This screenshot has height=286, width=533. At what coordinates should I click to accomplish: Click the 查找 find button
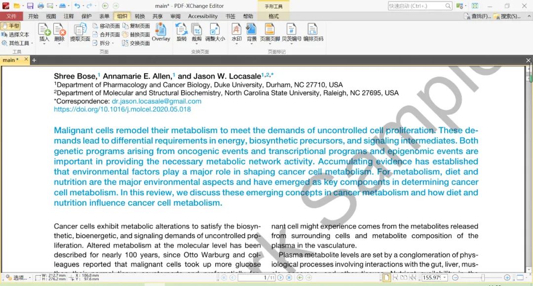478,16
